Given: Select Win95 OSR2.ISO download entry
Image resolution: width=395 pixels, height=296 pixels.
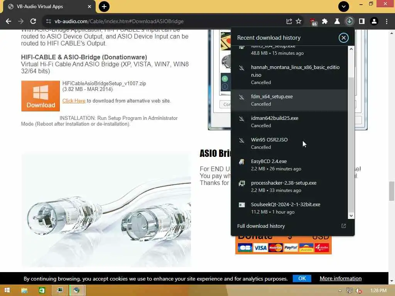Looking at the screenshot, I should pyautogui.click(x=289, y=143).
